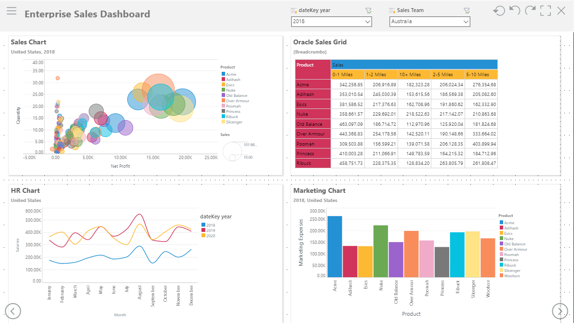This screenshot has width=574, height=323.
Task: Click the 10+ Miles column header
Action: point(414,74)
